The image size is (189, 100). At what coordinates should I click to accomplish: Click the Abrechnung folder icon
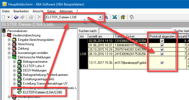[14, 44]
